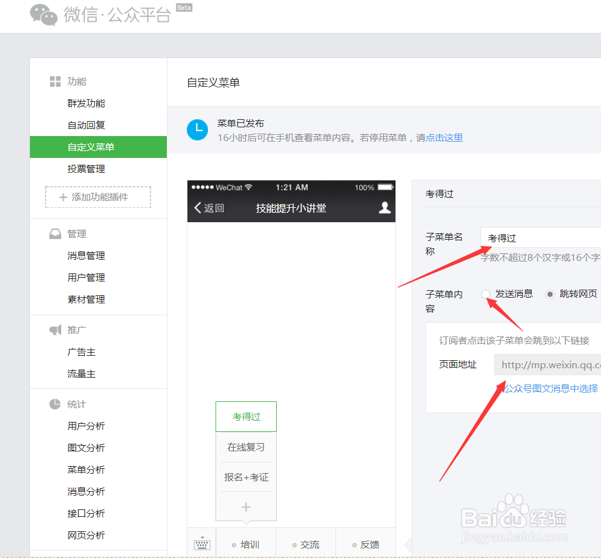Select the 功能 grid icon in sidebar
The image size is (601, 558).
tap(55, 81)
